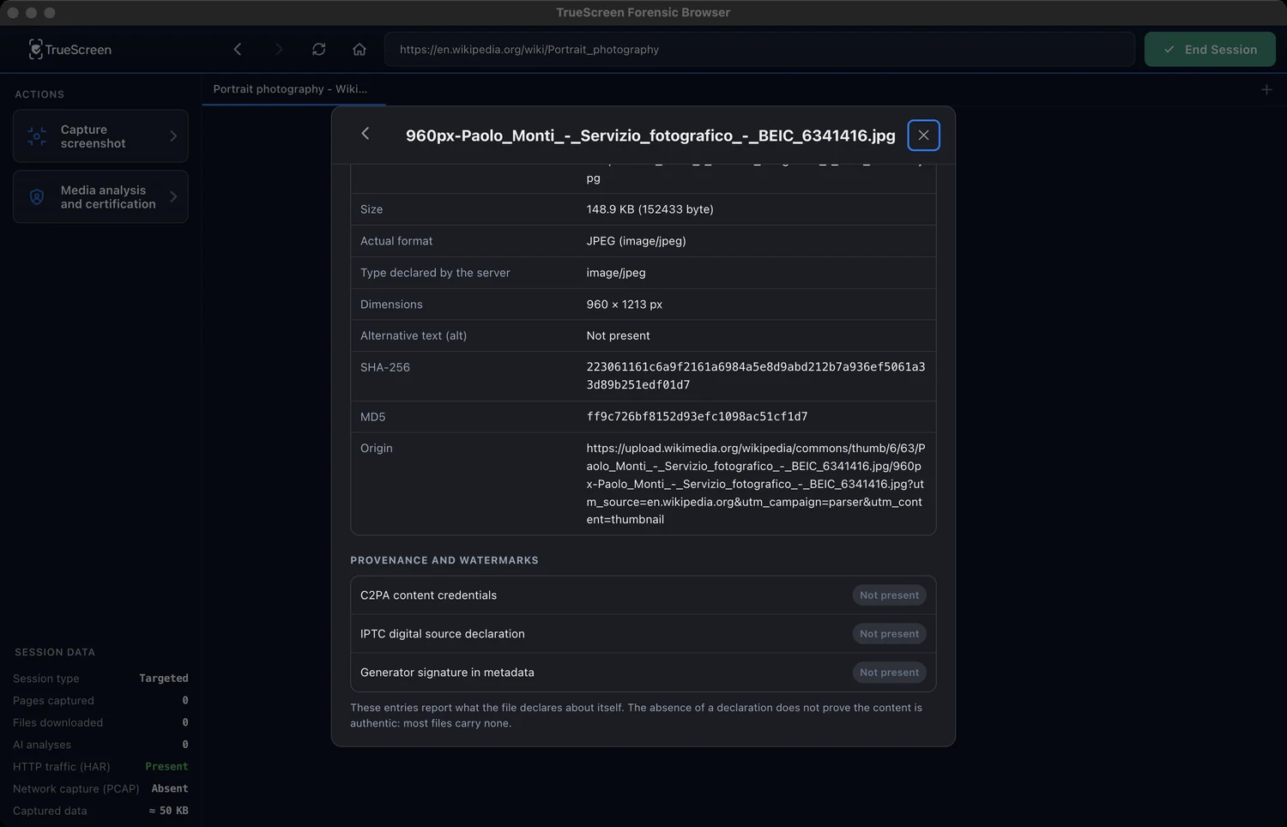Open the Capture screenshot action
The image size is (1287, 827).
point(100,136)
